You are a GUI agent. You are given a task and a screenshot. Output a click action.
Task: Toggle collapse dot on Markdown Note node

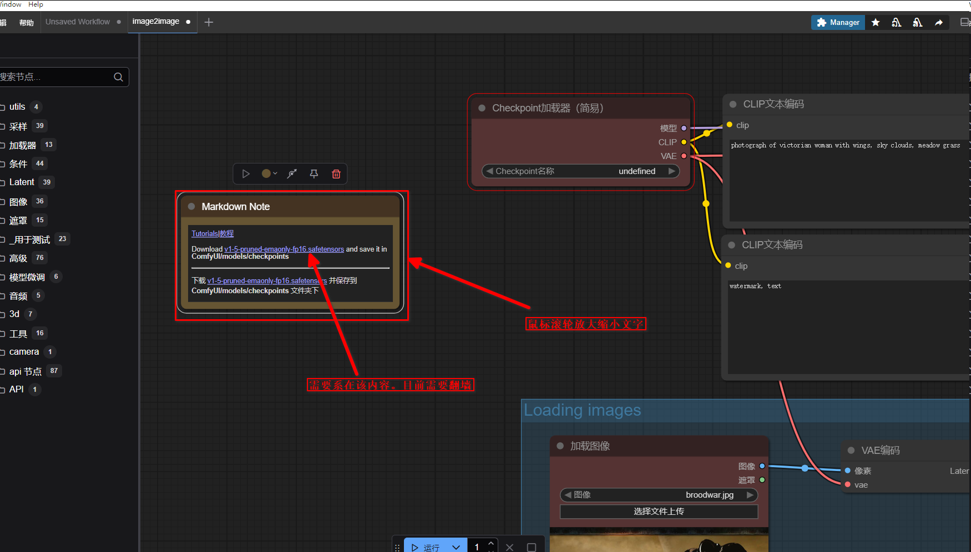point(191,207)
